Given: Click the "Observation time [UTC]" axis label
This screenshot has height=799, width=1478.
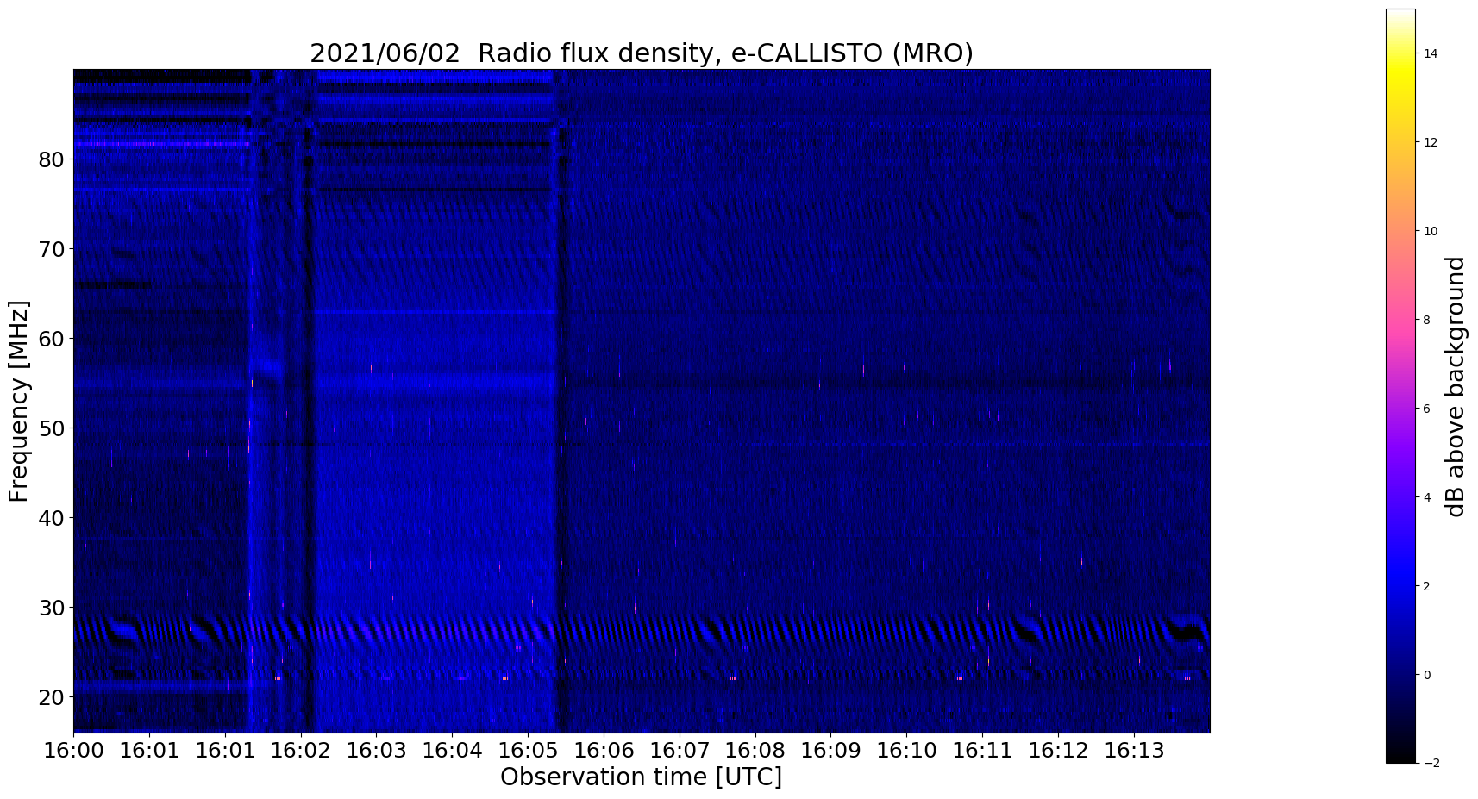Looking at the screenshot, I should (641, 777).
